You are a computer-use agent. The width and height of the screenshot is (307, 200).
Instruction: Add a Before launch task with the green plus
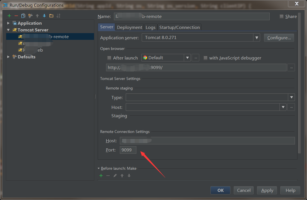coord(101,176)
